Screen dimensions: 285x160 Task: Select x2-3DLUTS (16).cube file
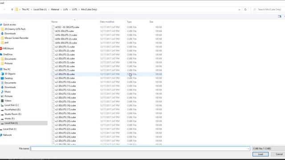[65, 106]
